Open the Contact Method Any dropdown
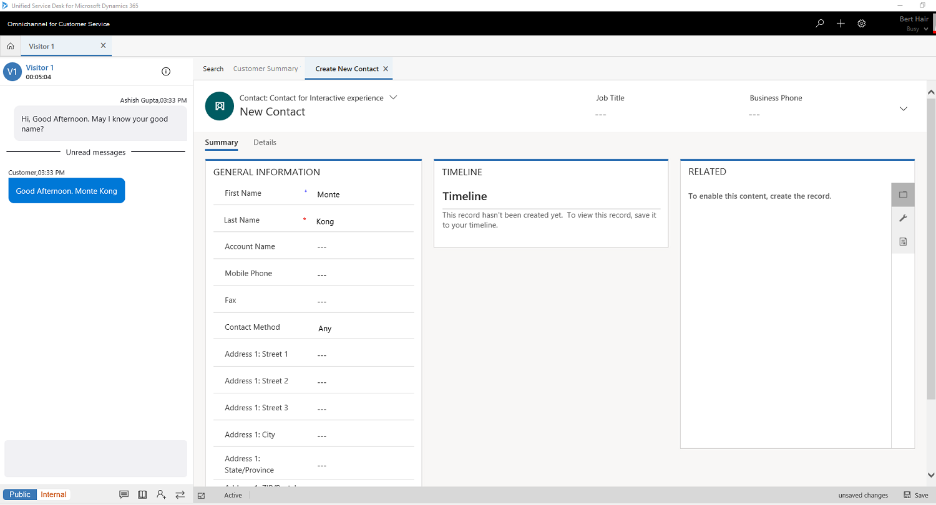The width and height of the screenshot is (936, 505). coord(364,328)
